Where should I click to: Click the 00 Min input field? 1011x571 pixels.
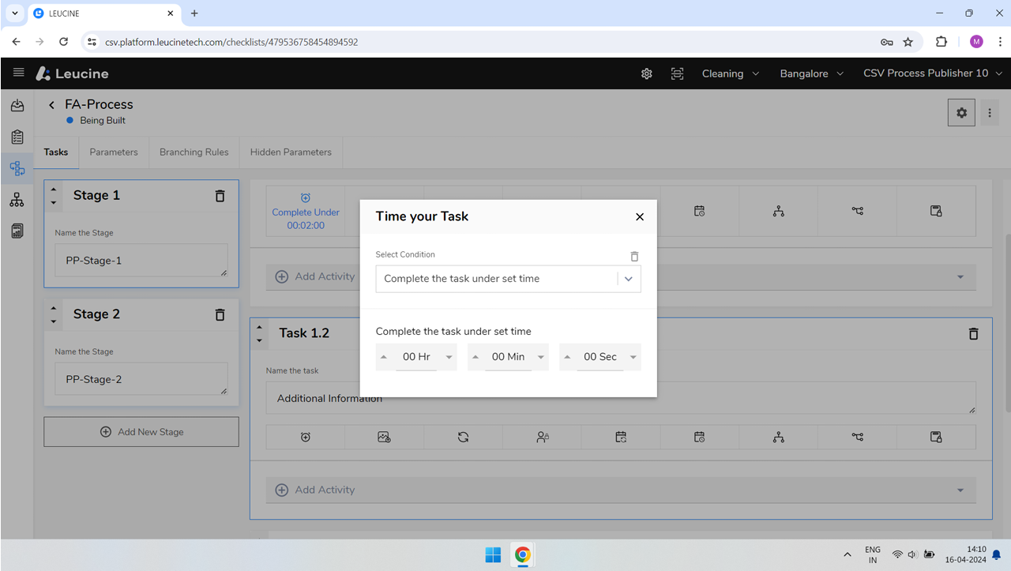coord(508,357)
